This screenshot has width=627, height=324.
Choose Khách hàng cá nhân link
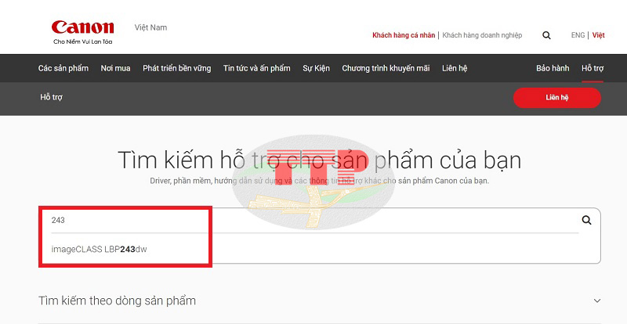point(404,35)
